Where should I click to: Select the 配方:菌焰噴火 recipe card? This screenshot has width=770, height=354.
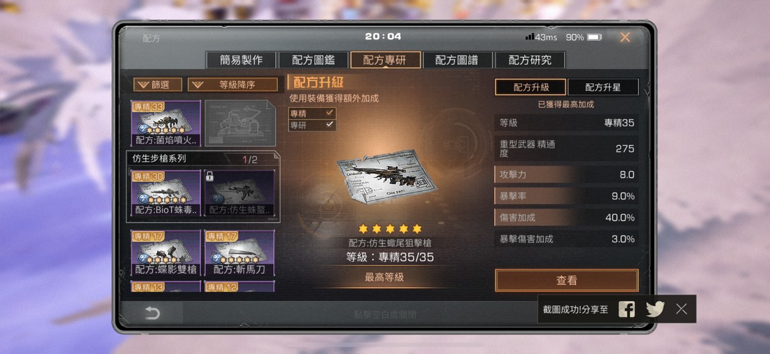pos(165,123)
